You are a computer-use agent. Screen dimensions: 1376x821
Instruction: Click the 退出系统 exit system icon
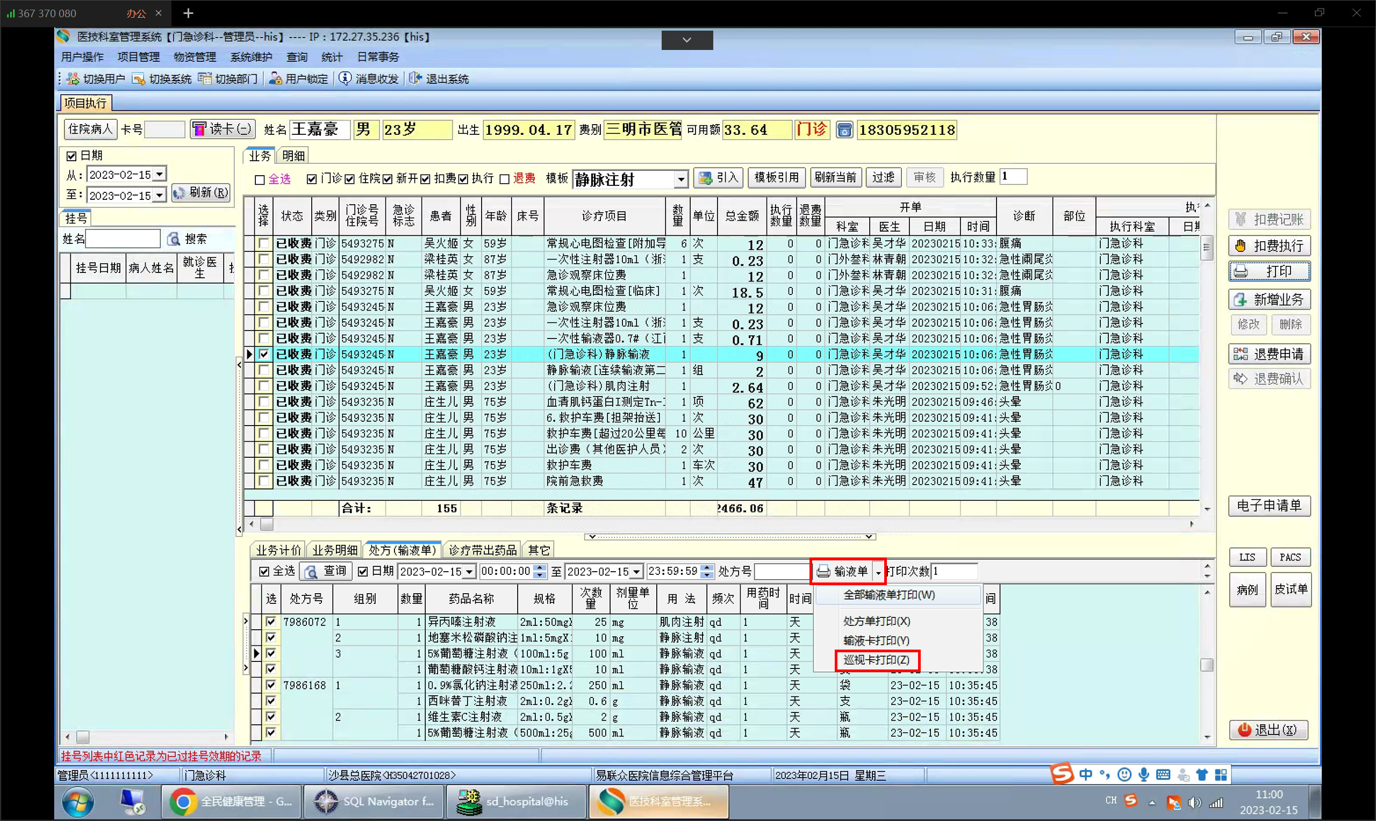coord(415,78)
